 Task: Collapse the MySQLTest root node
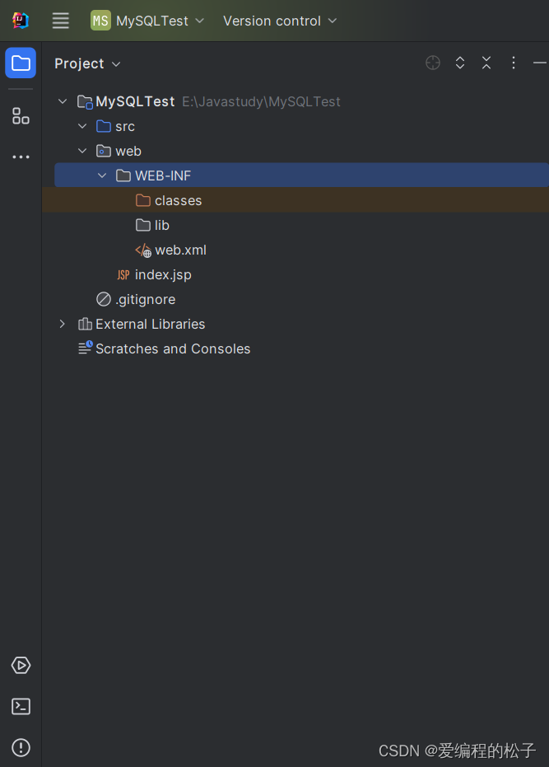pos(63,101)
